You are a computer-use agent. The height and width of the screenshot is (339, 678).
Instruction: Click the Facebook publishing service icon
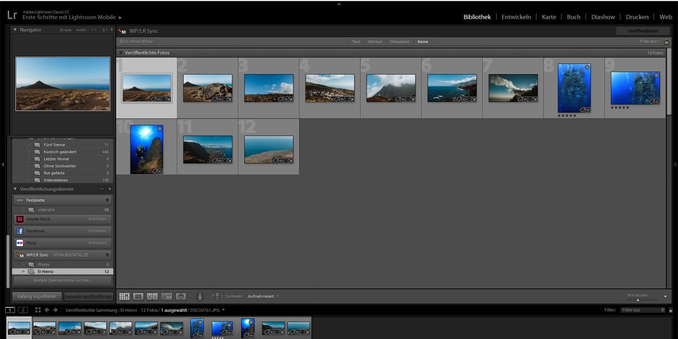point(19,231)
